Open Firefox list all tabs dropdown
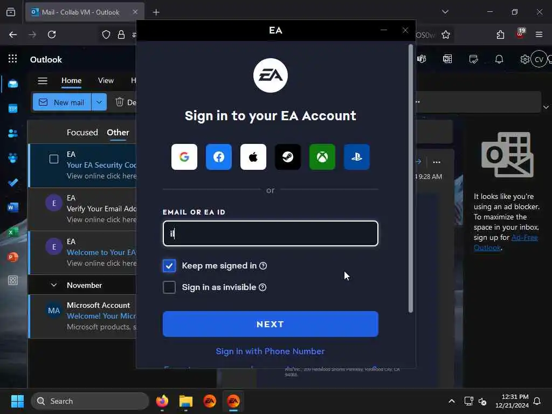Image resolution: width=552 pixels, height=414 pixels. coord(445,12)
